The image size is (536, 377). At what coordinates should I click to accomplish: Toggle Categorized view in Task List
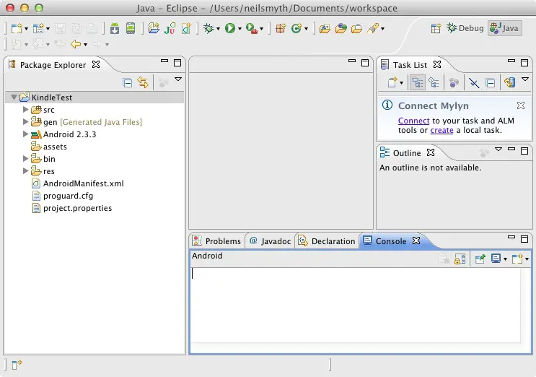click(x=418, y=82)
